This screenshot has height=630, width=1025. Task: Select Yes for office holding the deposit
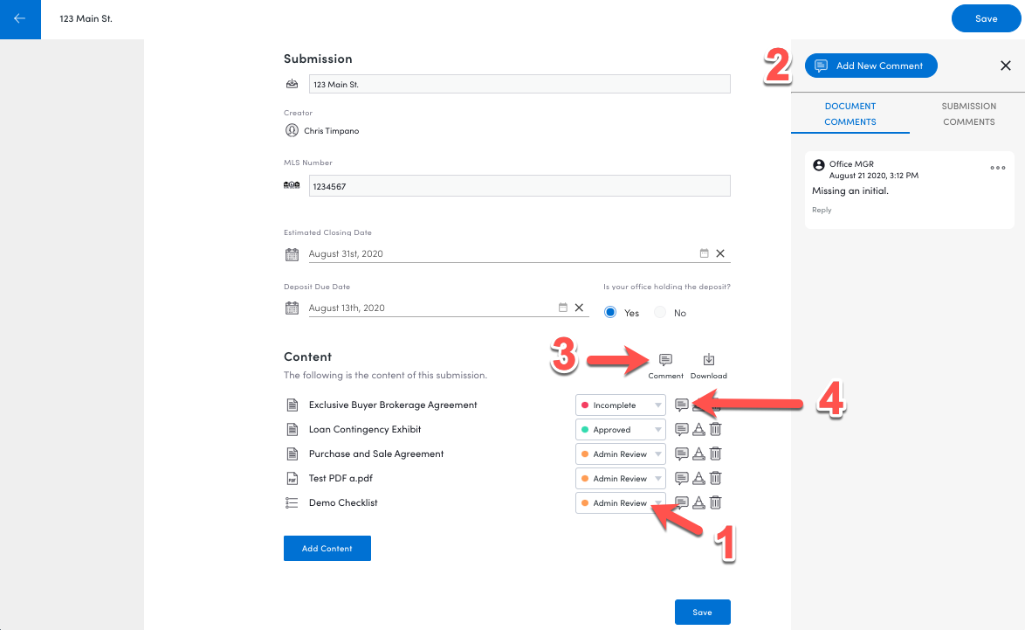(610, 313)
